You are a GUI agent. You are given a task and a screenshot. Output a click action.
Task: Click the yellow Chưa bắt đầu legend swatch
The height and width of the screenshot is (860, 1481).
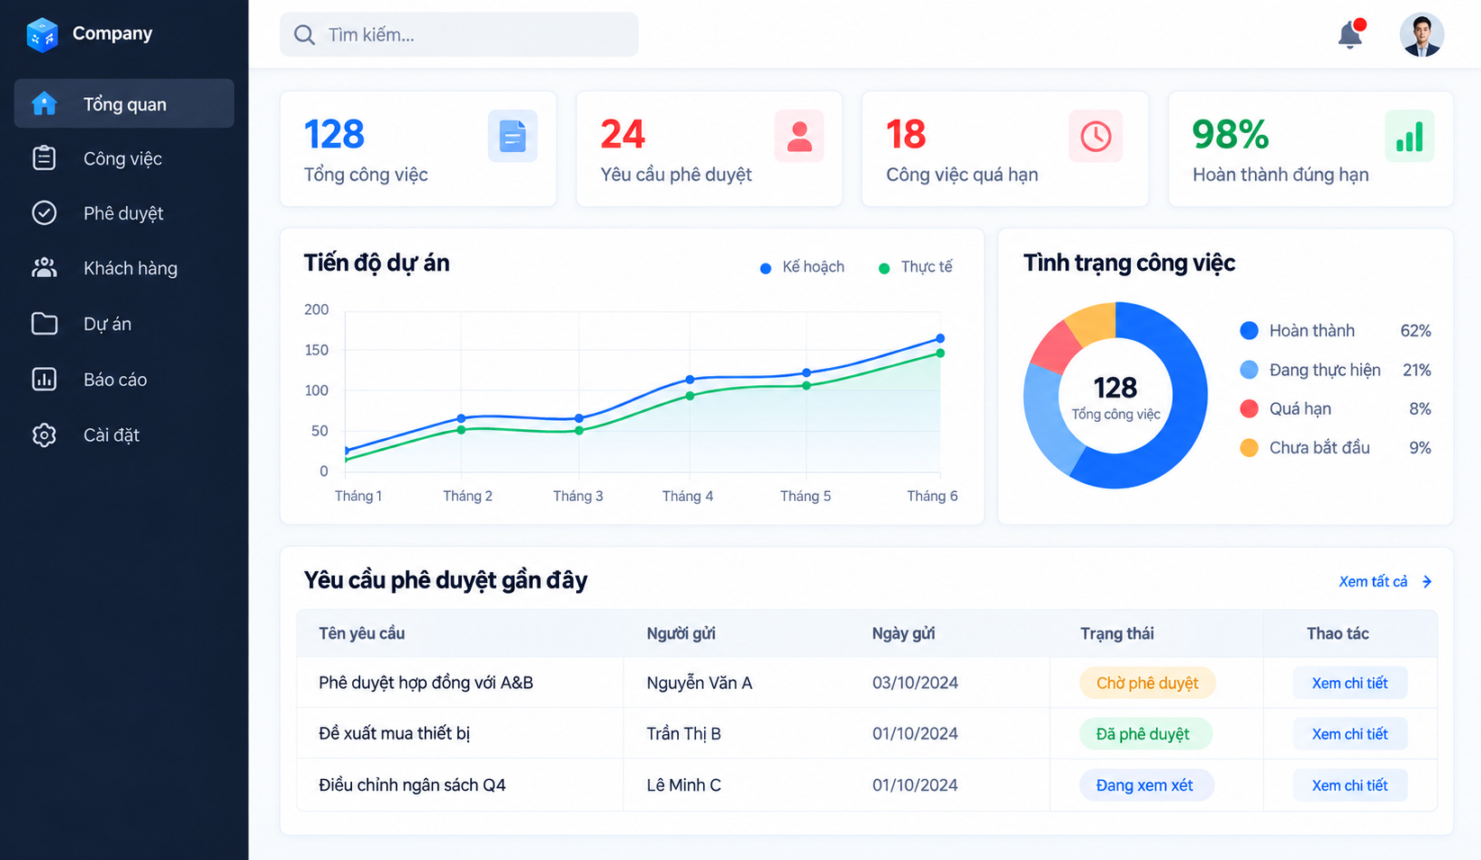[x=1249, y=448]
